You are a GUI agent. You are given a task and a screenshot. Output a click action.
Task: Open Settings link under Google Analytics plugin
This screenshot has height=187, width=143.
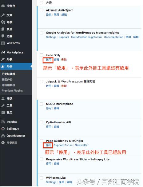(51, 37)
